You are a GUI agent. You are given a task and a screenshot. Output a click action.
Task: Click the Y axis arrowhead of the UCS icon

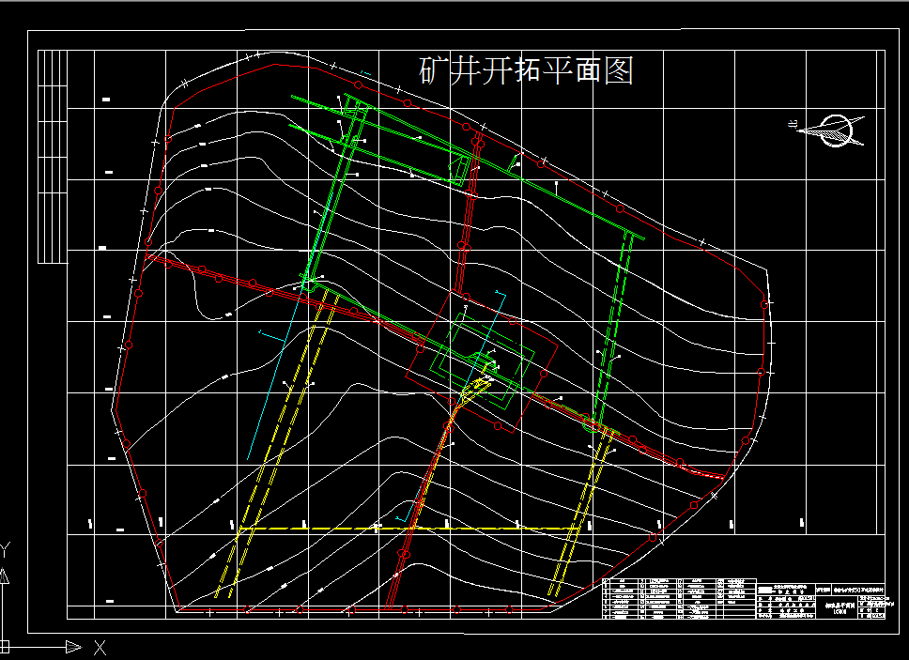tap(4, 577)
